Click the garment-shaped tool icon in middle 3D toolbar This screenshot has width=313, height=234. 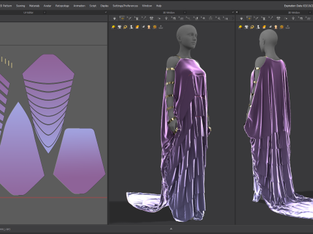136,19
